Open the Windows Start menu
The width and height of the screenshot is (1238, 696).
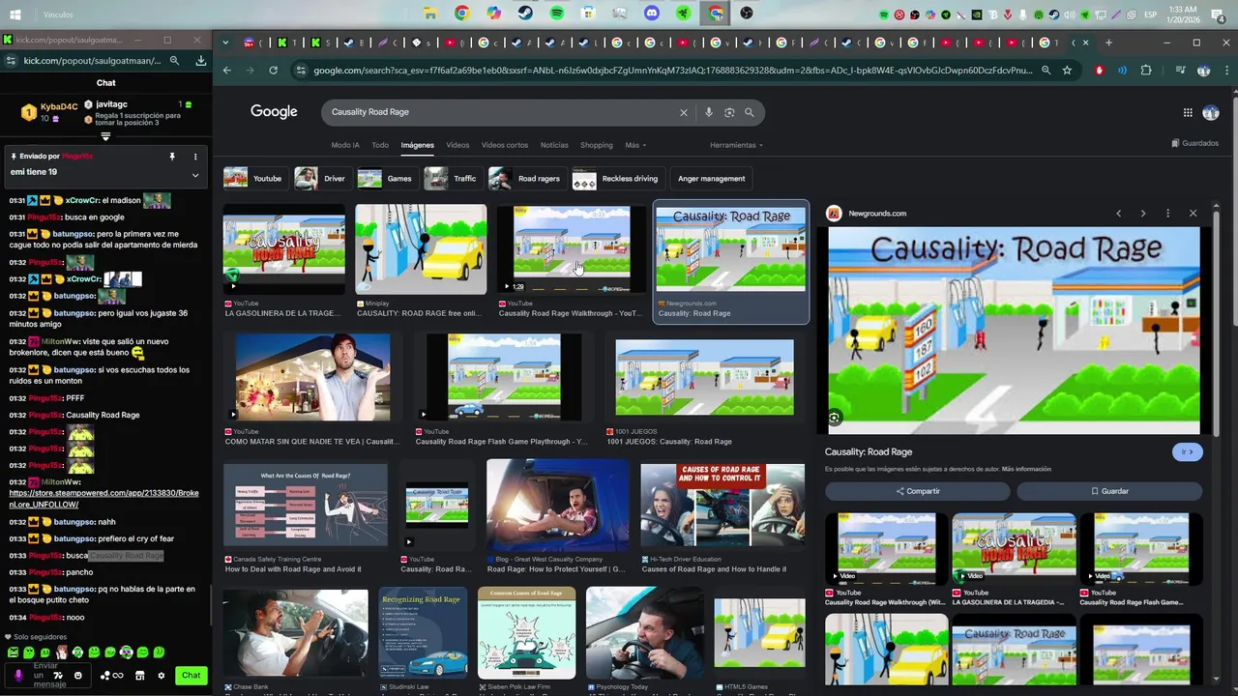15,14
